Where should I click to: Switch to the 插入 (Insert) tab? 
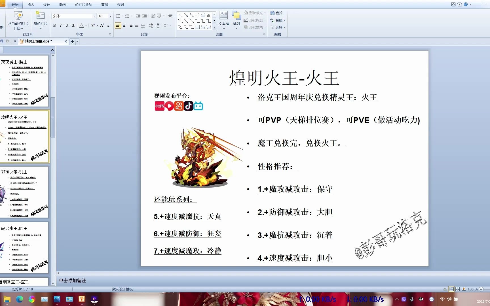(31, 5)
